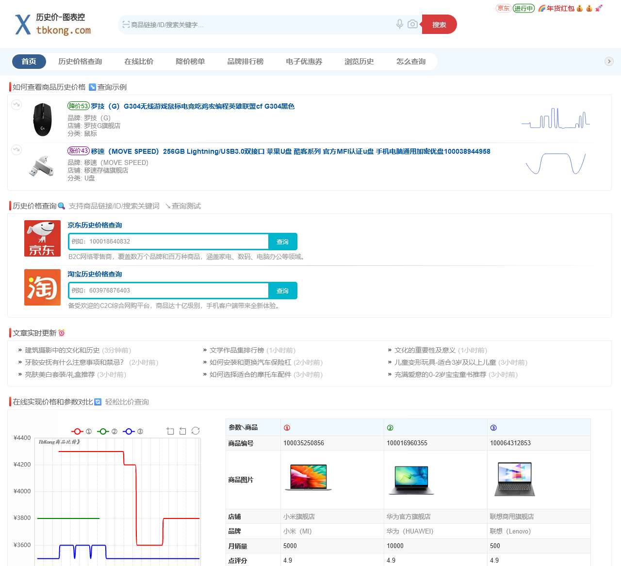Focus the Taobao product ID input field
This screenshot has width=621, height=566.
click(168, 291)
